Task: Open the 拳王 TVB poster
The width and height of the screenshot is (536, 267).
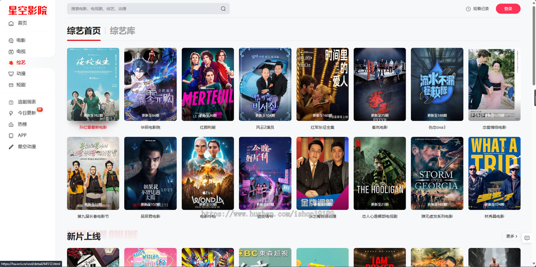Action: 380,84
